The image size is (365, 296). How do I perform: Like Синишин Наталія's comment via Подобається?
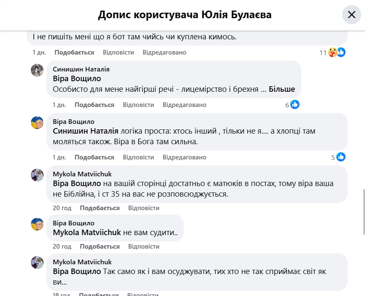(x=94, y=105)
